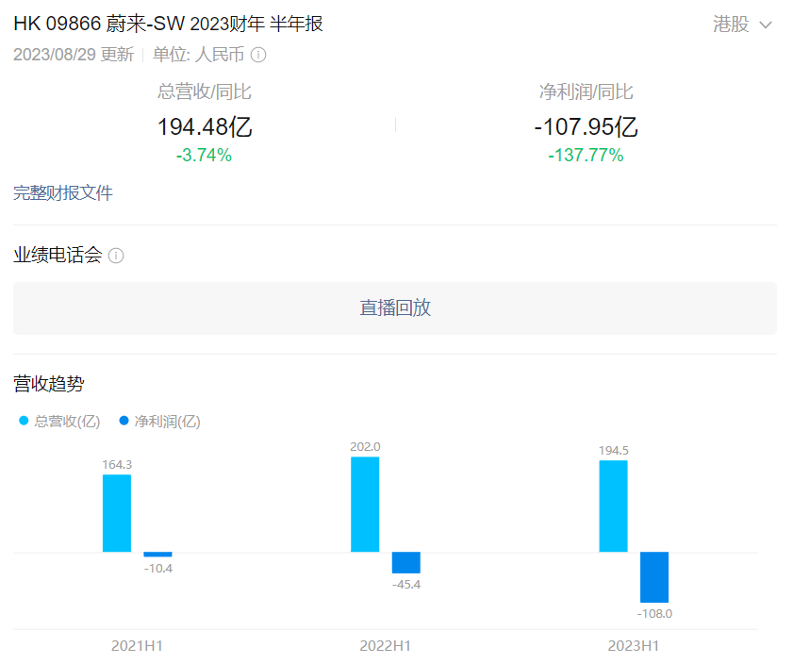
Task: Click the info icon beside 业绩电话会
Action: point(116,256)
